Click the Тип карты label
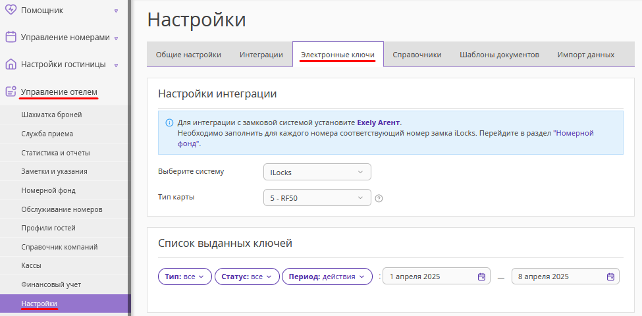This screenshot has width=642, height=316. (x=176, y=197)
